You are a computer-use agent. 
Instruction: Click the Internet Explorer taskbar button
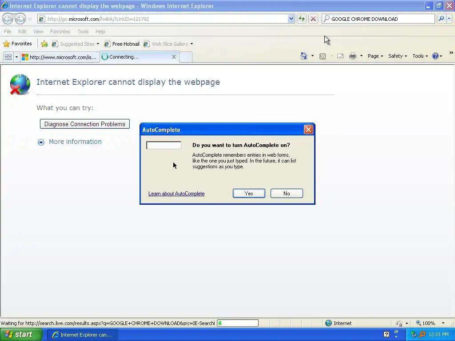[82, 335]
